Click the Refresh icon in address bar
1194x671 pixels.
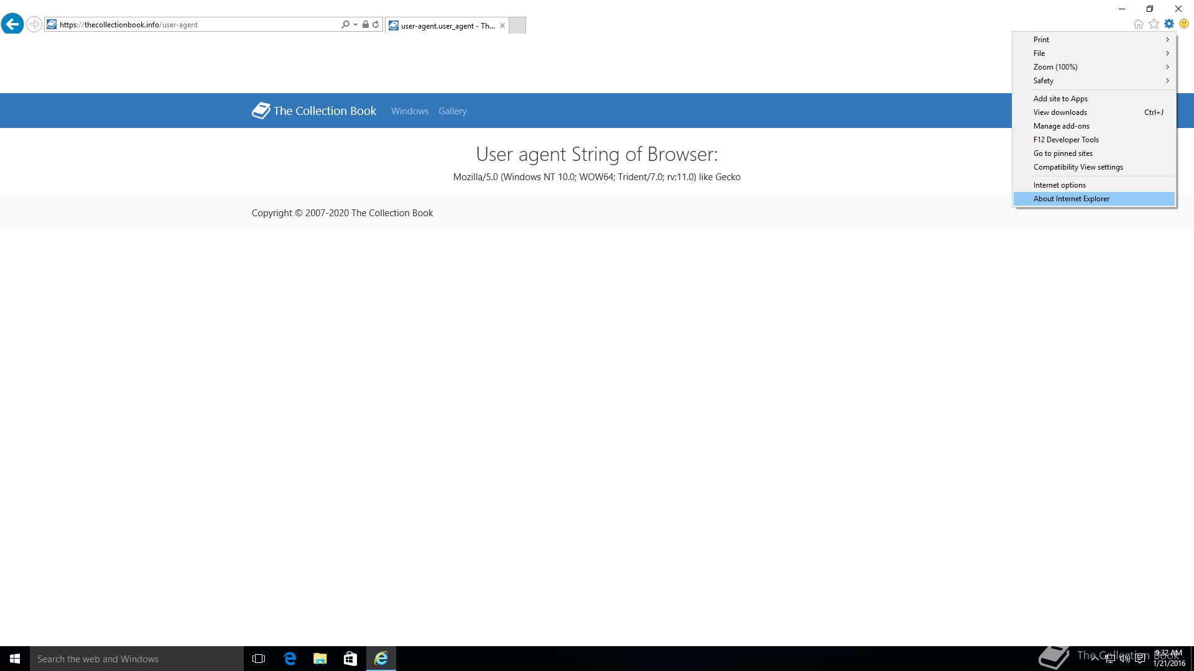tap(376, 25)
